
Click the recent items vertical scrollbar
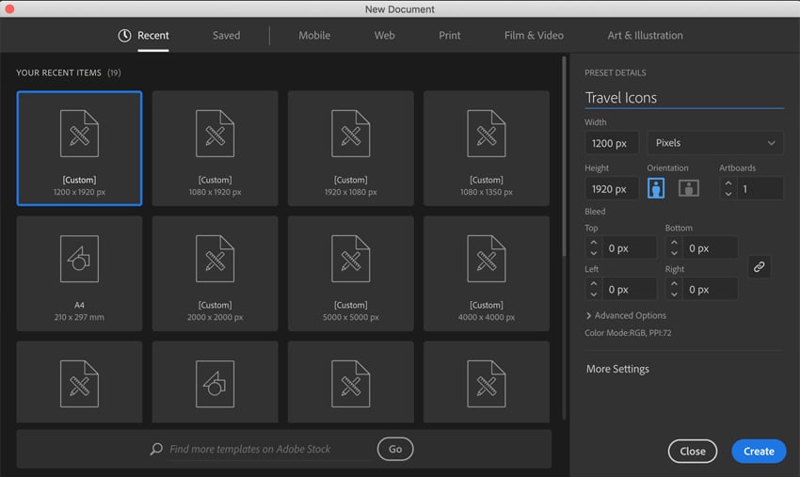click(564, 156)
